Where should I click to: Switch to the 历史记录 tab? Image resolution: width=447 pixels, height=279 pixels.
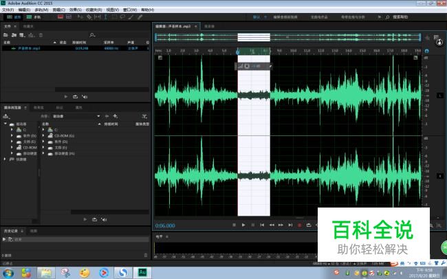(11, 231)
